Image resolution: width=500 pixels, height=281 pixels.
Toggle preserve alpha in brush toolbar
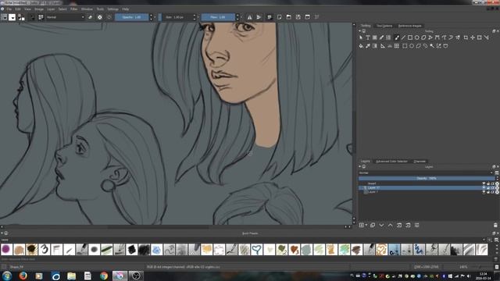point(100,17)
